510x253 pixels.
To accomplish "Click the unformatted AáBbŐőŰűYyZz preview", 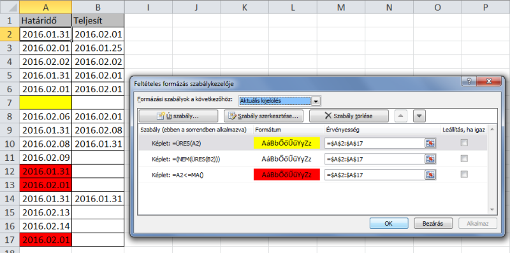I will tap(286, 159).
